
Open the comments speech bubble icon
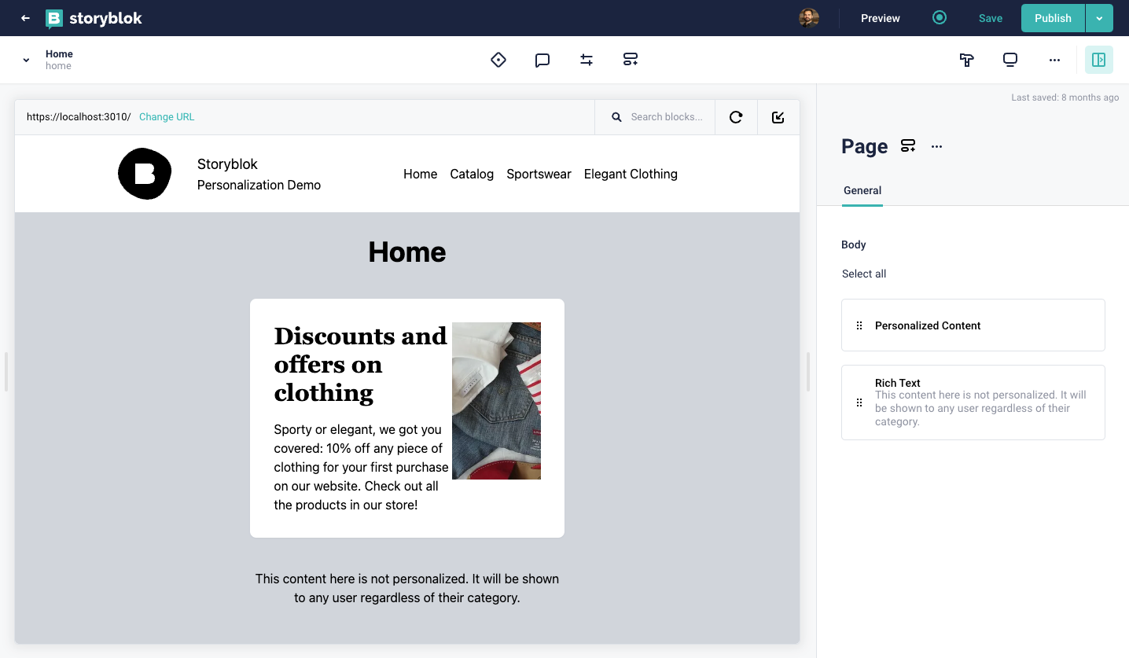tap(542, 60)
